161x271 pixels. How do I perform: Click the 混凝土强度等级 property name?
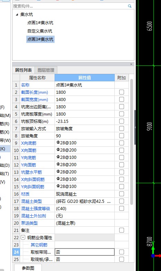pyautogui.click(x=36, y=208)
